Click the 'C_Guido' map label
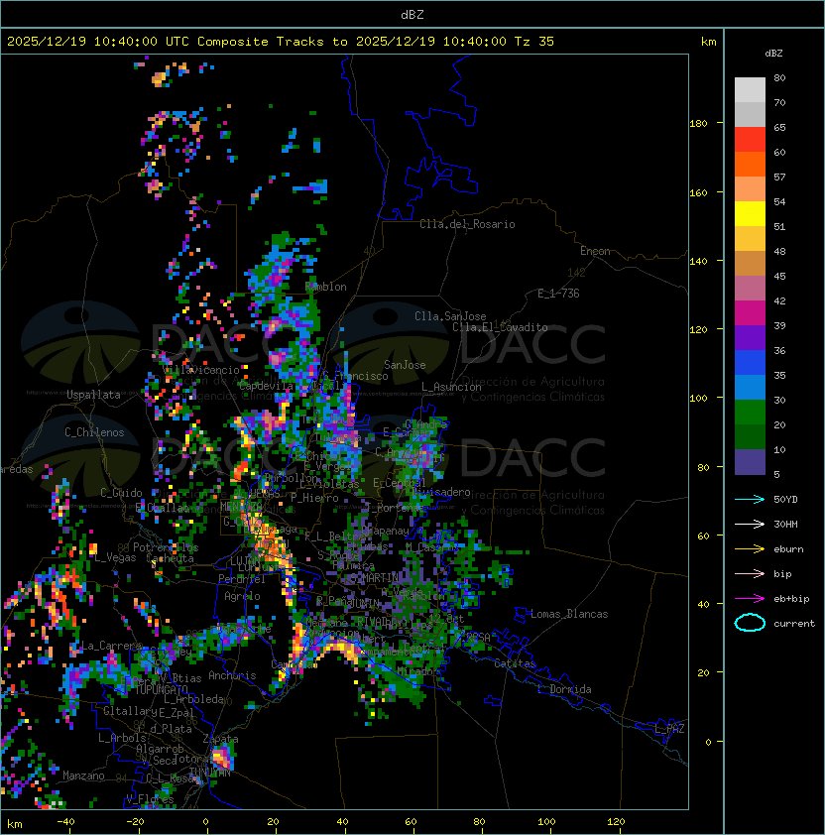825x835 pixels. [121, 493]
